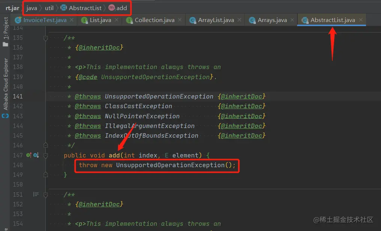Click fold end marker at line 149
Image resolution: width=381 pixels, height=231 pixels.
45,175
